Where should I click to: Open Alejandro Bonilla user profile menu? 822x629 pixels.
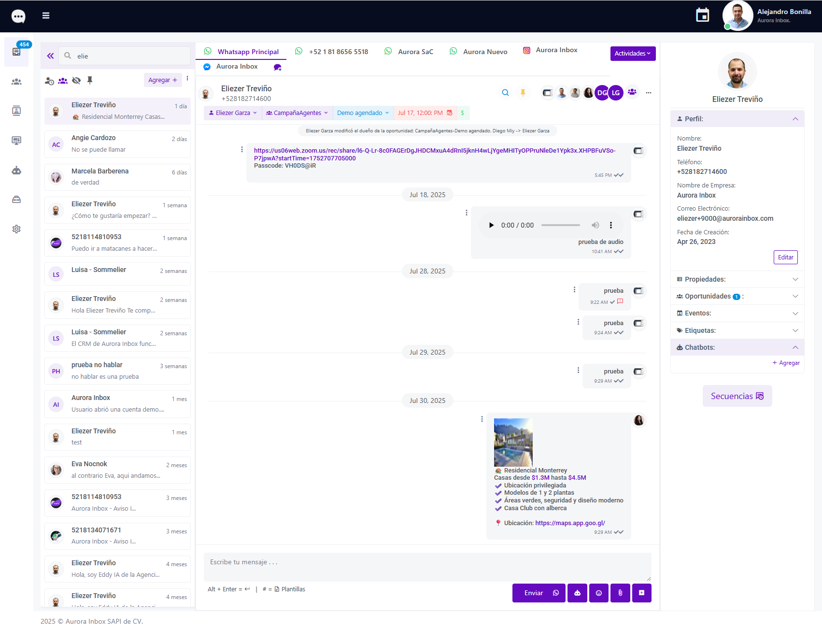point(768,15)
